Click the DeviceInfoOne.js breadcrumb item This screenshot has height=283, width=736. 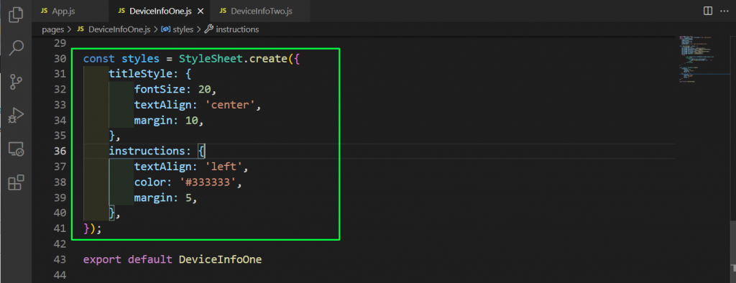point(113,29)
